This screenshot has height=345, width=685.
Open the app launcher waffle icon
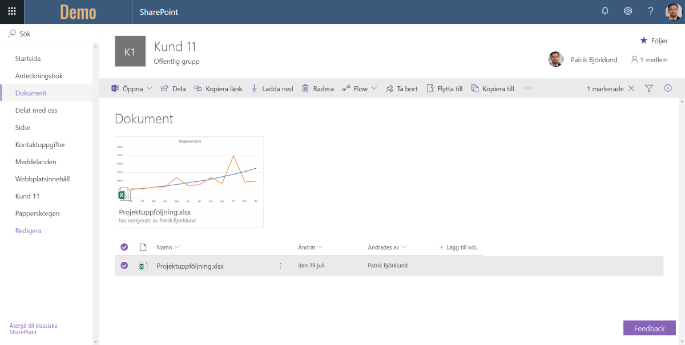click(12, 11)
